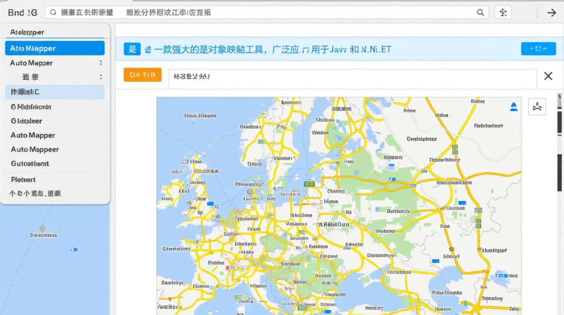Click the blue navigation triangle on the map

(513, 106)
